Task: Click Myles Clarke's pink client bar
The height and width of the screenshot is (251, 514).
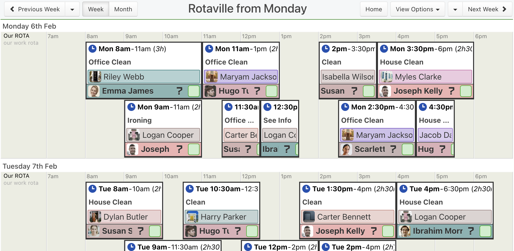Action: click(426, 77)
